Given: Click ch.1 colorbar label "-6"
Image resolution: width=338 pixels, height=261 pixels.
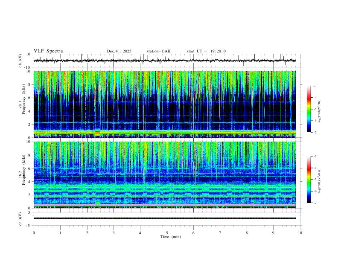Looking at the screenshot, I should [x=315, y=121].
